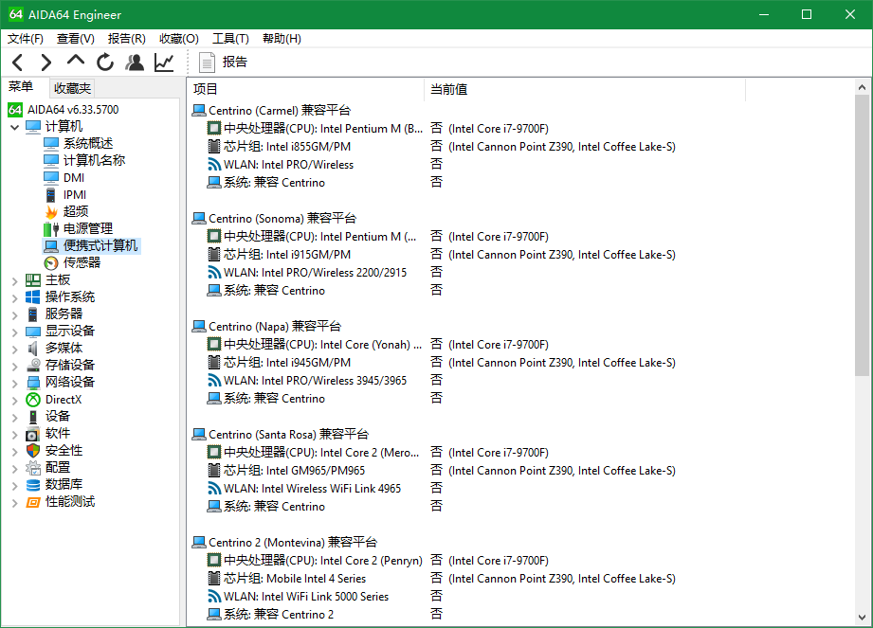Screen dimensions: 873x628
Task: Click the 操作系统 Windows logo icon
Action: pos(33,297)
